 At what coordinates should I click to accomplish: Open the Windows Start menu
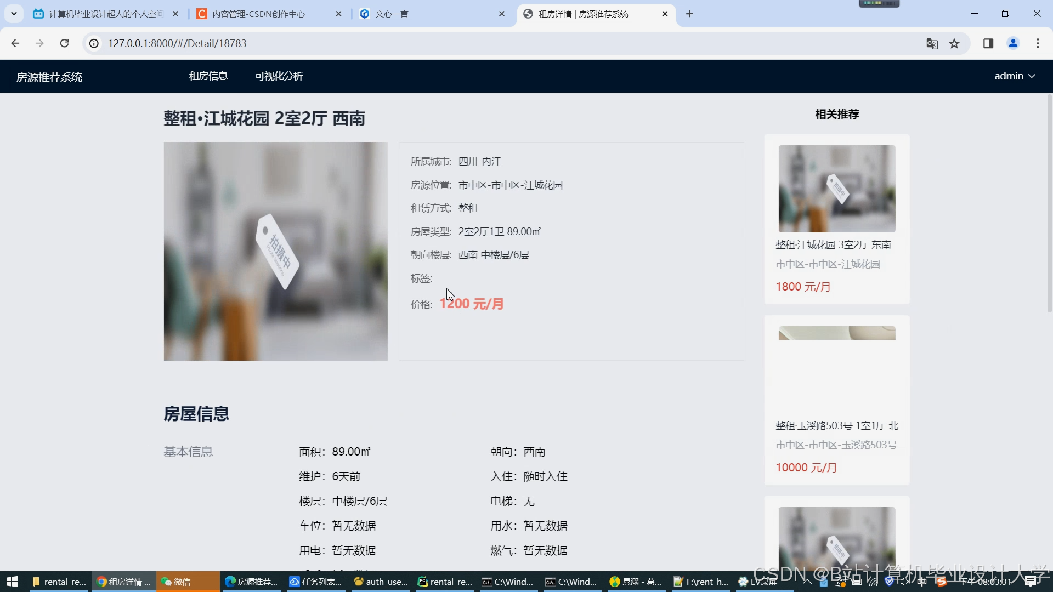pos(12,582)
